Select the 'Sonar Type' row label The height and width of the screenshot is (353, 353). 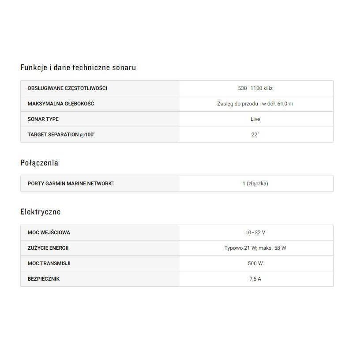[x=43, y=119]
